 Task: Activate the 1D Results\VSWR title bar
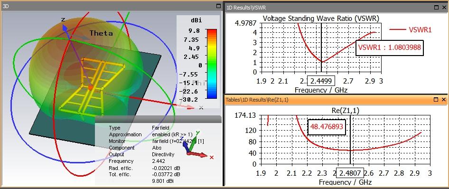(337, 8)
